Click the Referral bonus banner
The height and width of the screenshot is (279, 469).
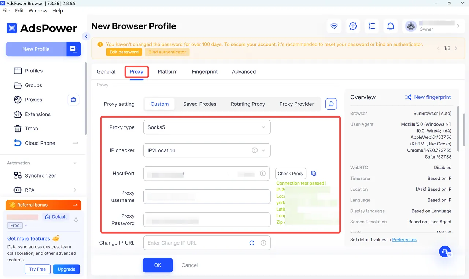click(x=43, y=205)
